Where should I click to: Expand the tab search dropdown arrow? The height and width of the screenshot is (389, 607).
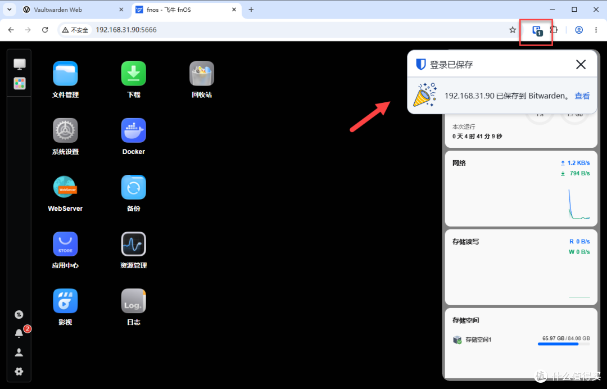[x=10, y=10]
